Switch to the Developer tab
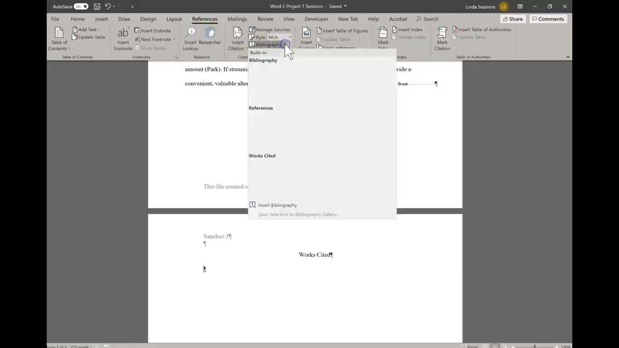This screenshot has width=619, height=348. click(316, 19)
